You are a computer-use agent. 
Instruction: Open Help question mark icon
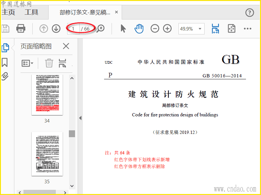coord(250,12)
